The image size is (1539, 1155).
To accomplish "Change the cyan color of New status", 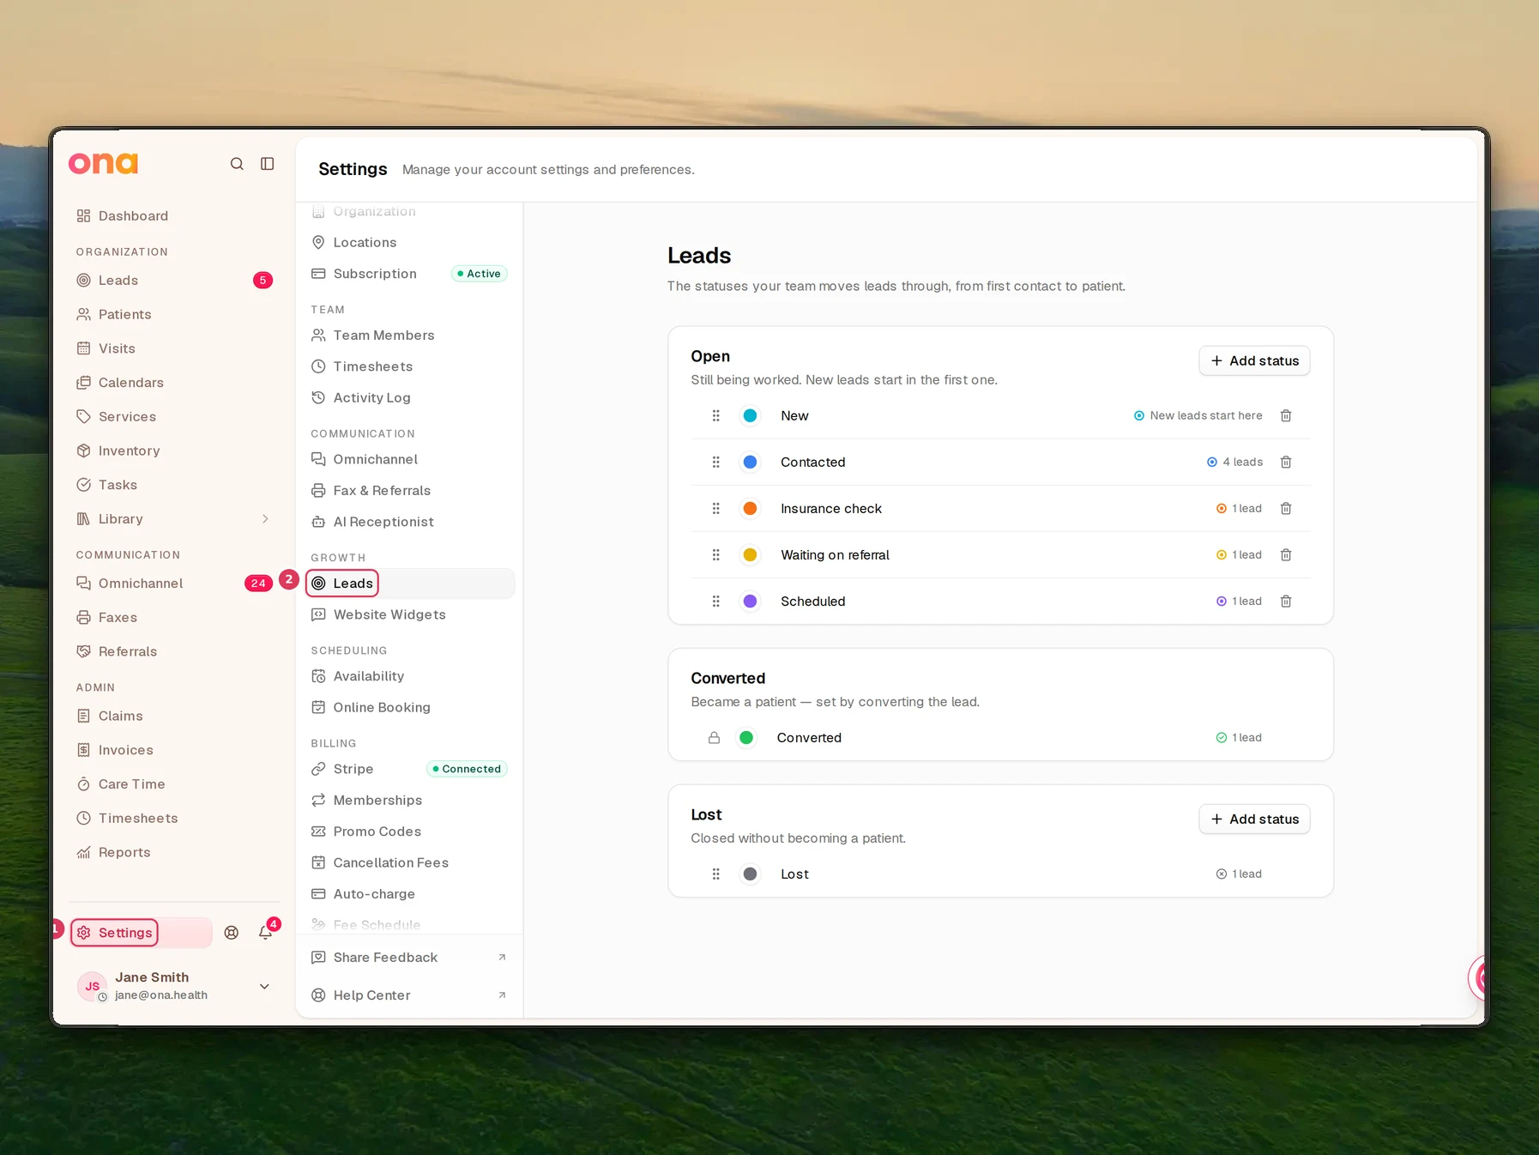I will click(750, 415).
